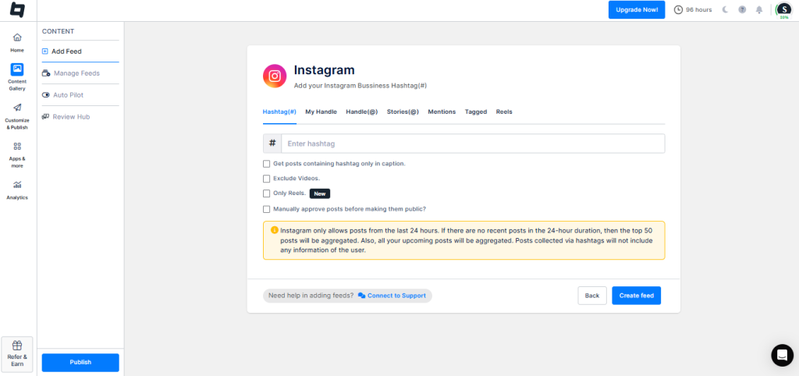Screen dimensions: 799x376
Task: Toggle dark mode moon icon
Action: click(725, 9)
